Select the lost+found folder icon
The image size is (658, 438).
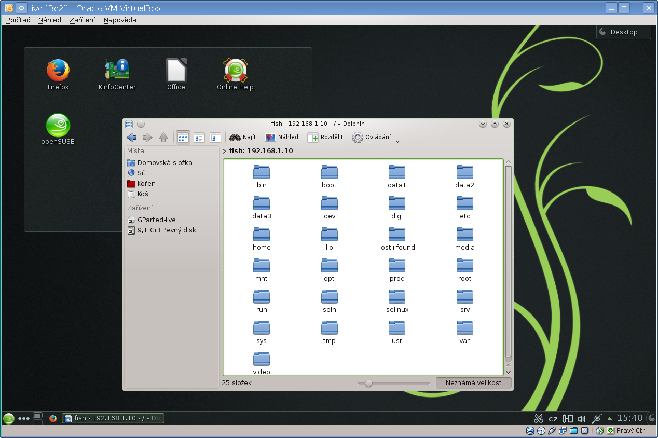(x=397, y=235)
